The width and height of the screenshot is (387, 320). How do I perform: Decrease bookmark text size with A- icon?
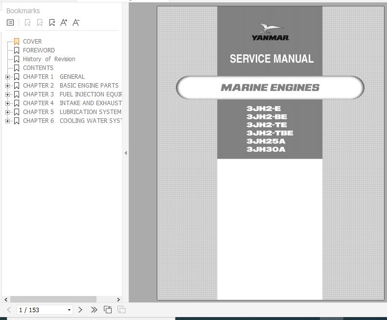(76, 23)
